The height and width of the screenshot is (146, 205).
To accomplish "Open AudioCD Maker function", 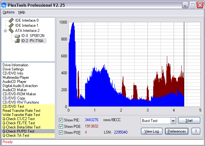I will click(x=14, y=90).
